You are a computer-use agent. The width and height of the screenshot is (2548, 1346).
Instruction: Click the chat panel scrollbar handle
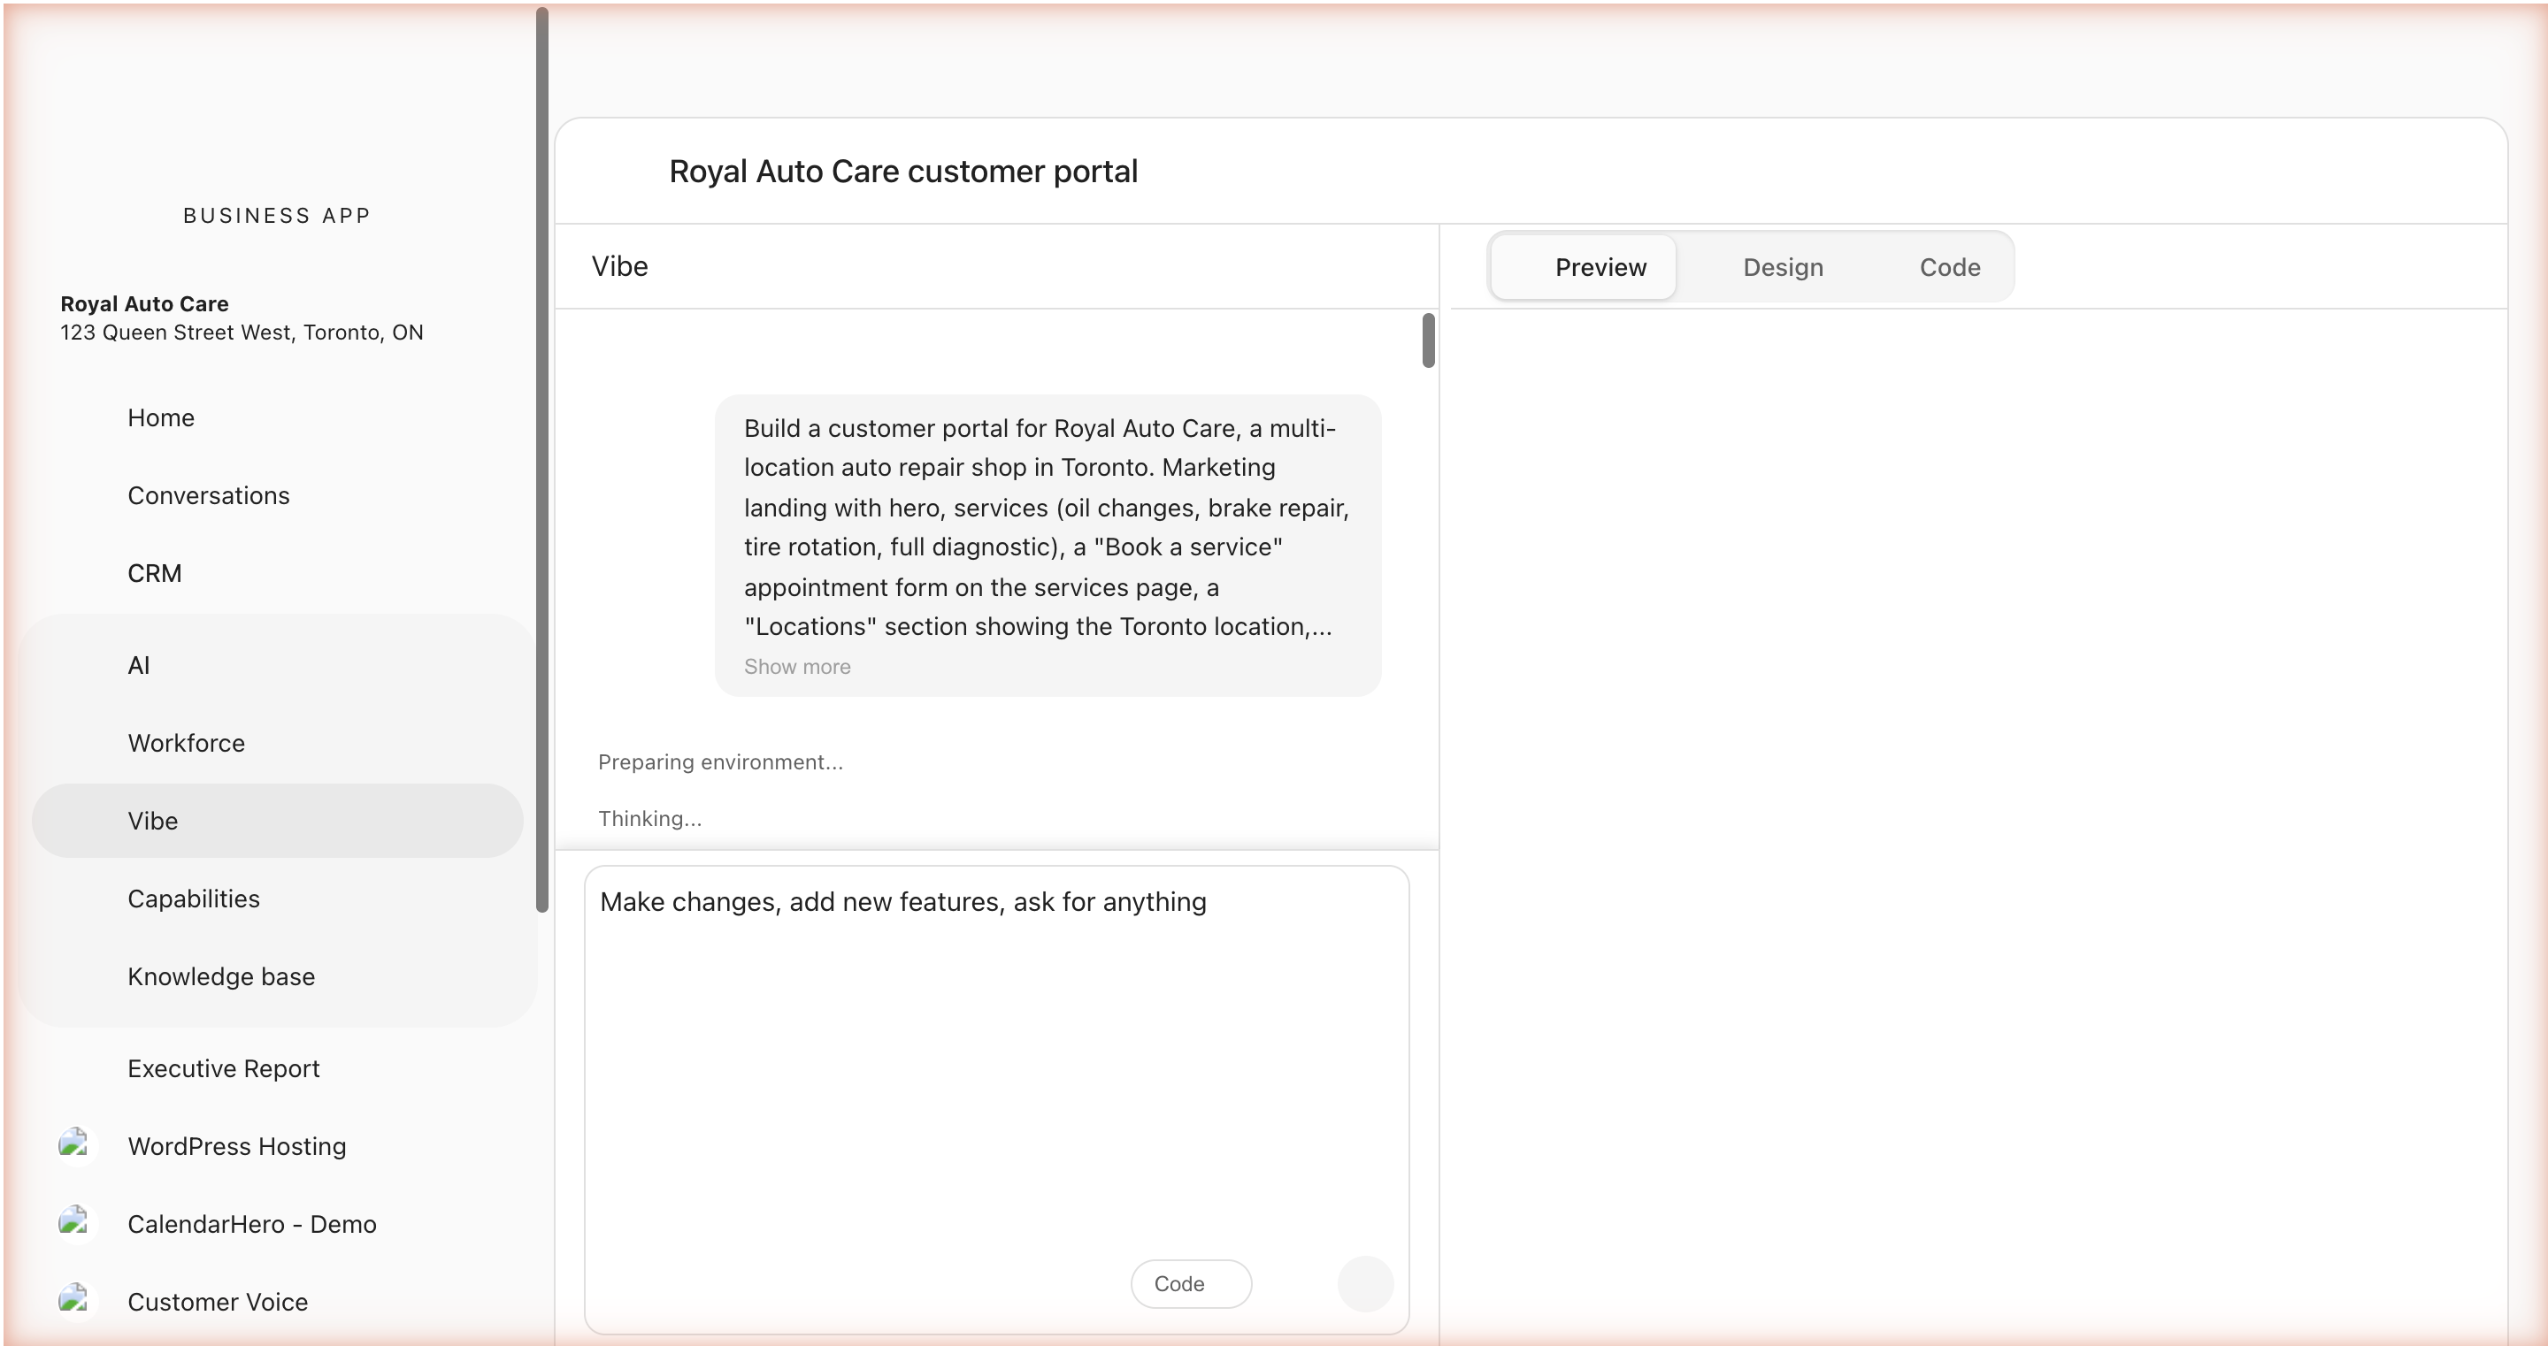click(x=1427, y=340)
